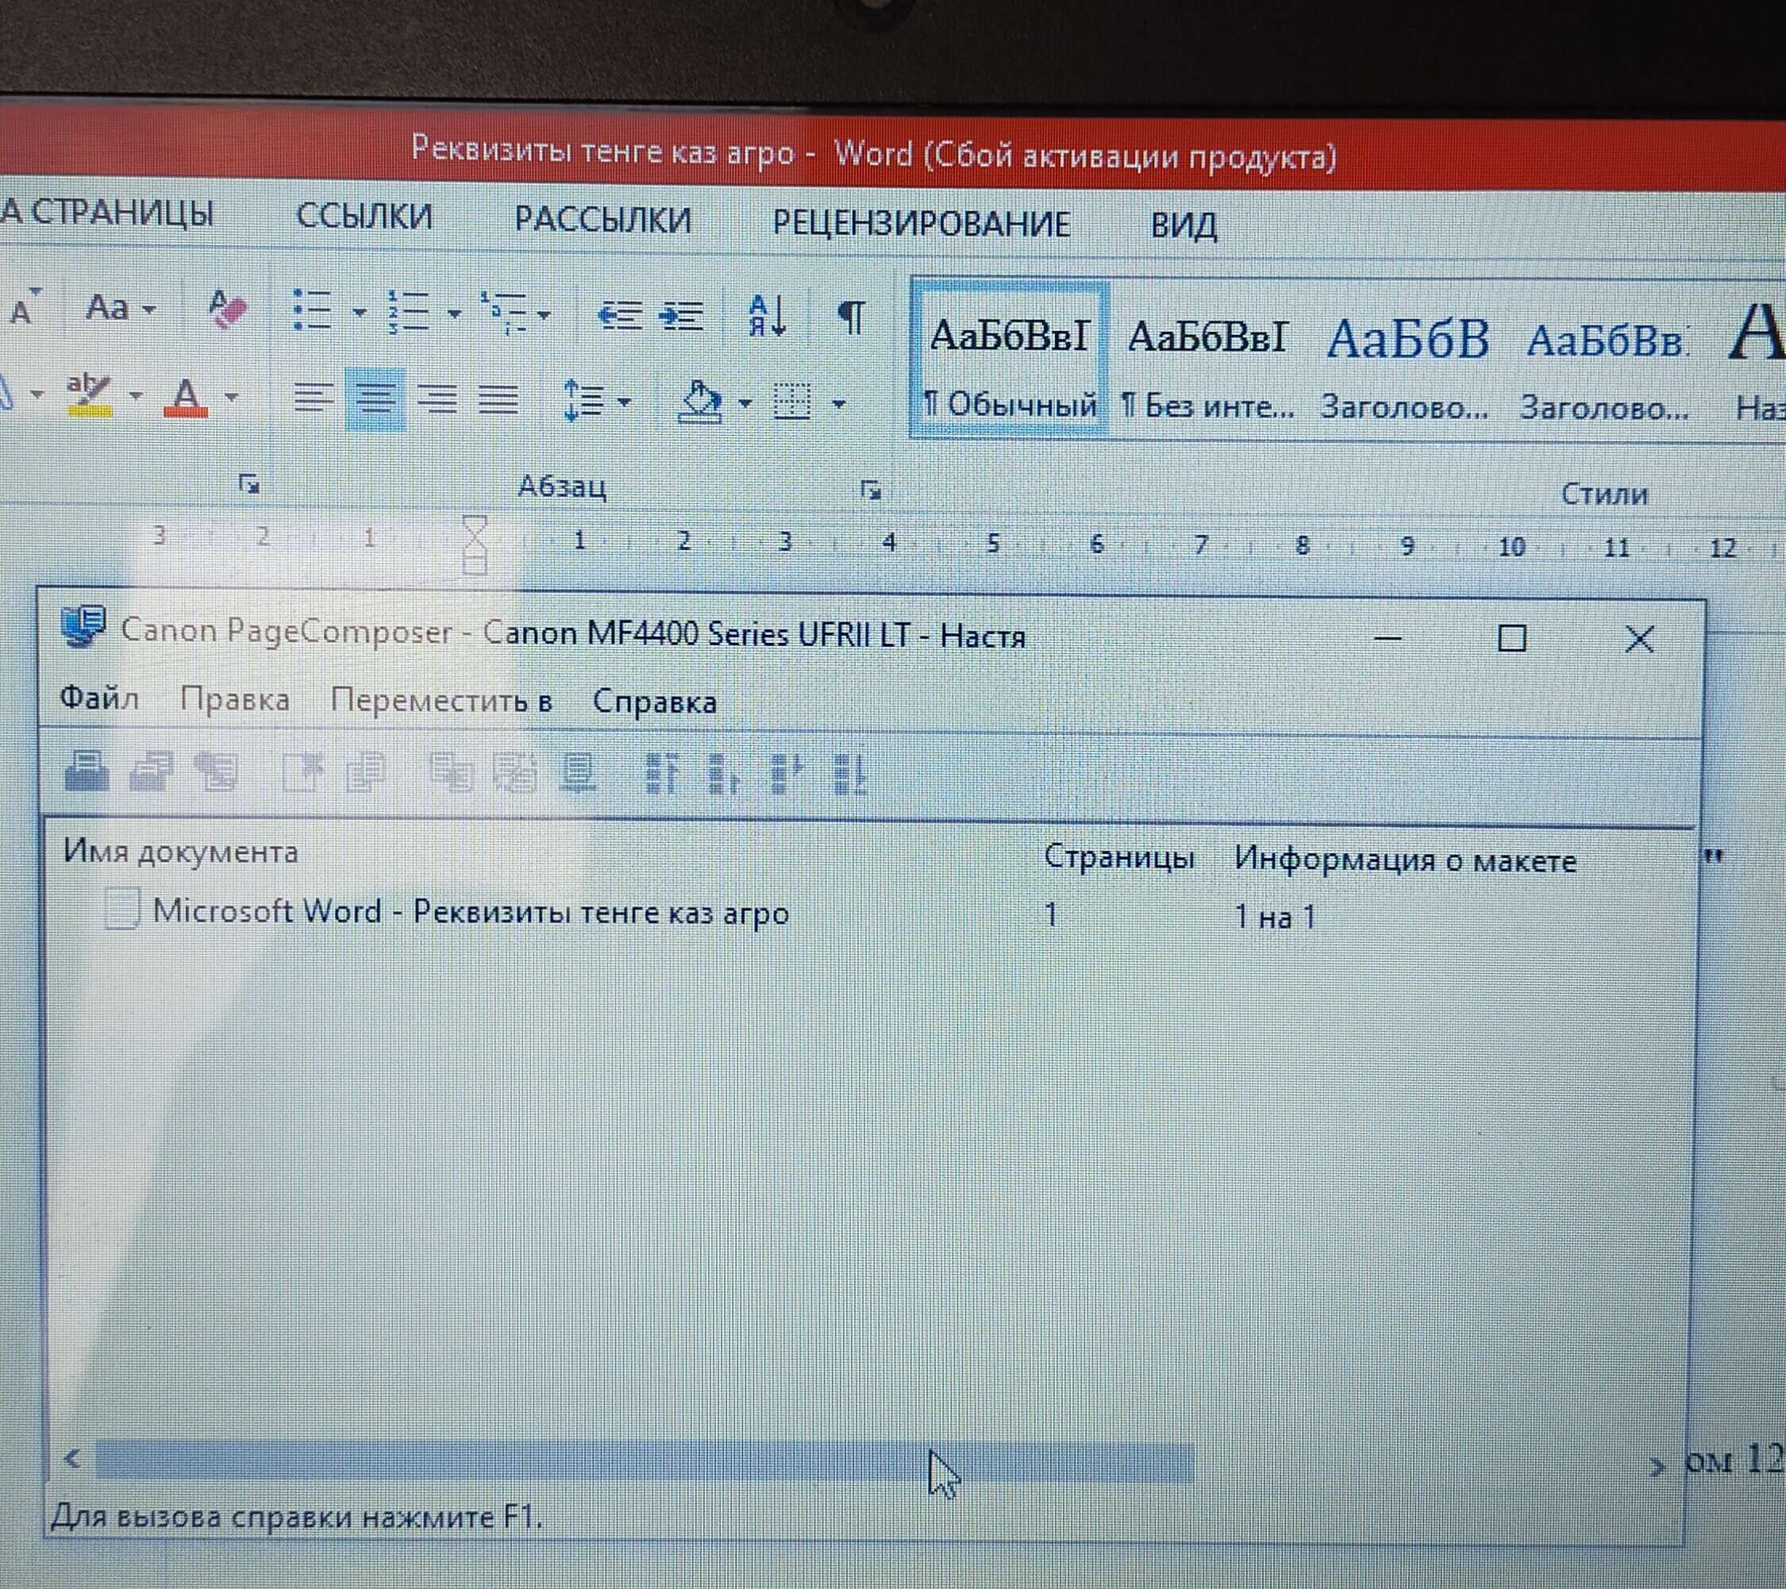1786x1589 pixels.
Task: Switch to the ВИД ribbon tab
Action: [x=1183, y=226]
